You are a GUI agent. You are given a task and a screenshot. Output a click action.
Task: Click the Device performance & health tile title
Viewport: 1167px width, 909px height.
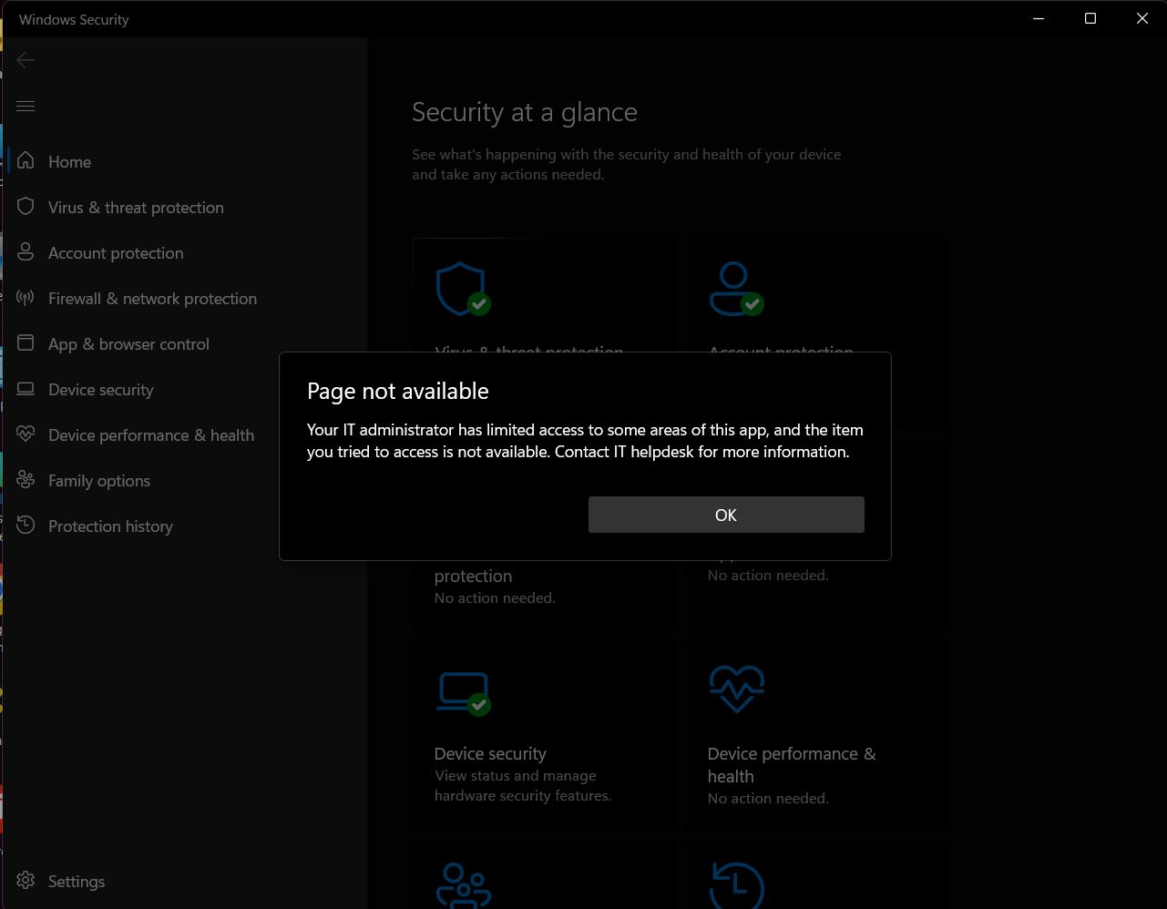tap(792, 765)
